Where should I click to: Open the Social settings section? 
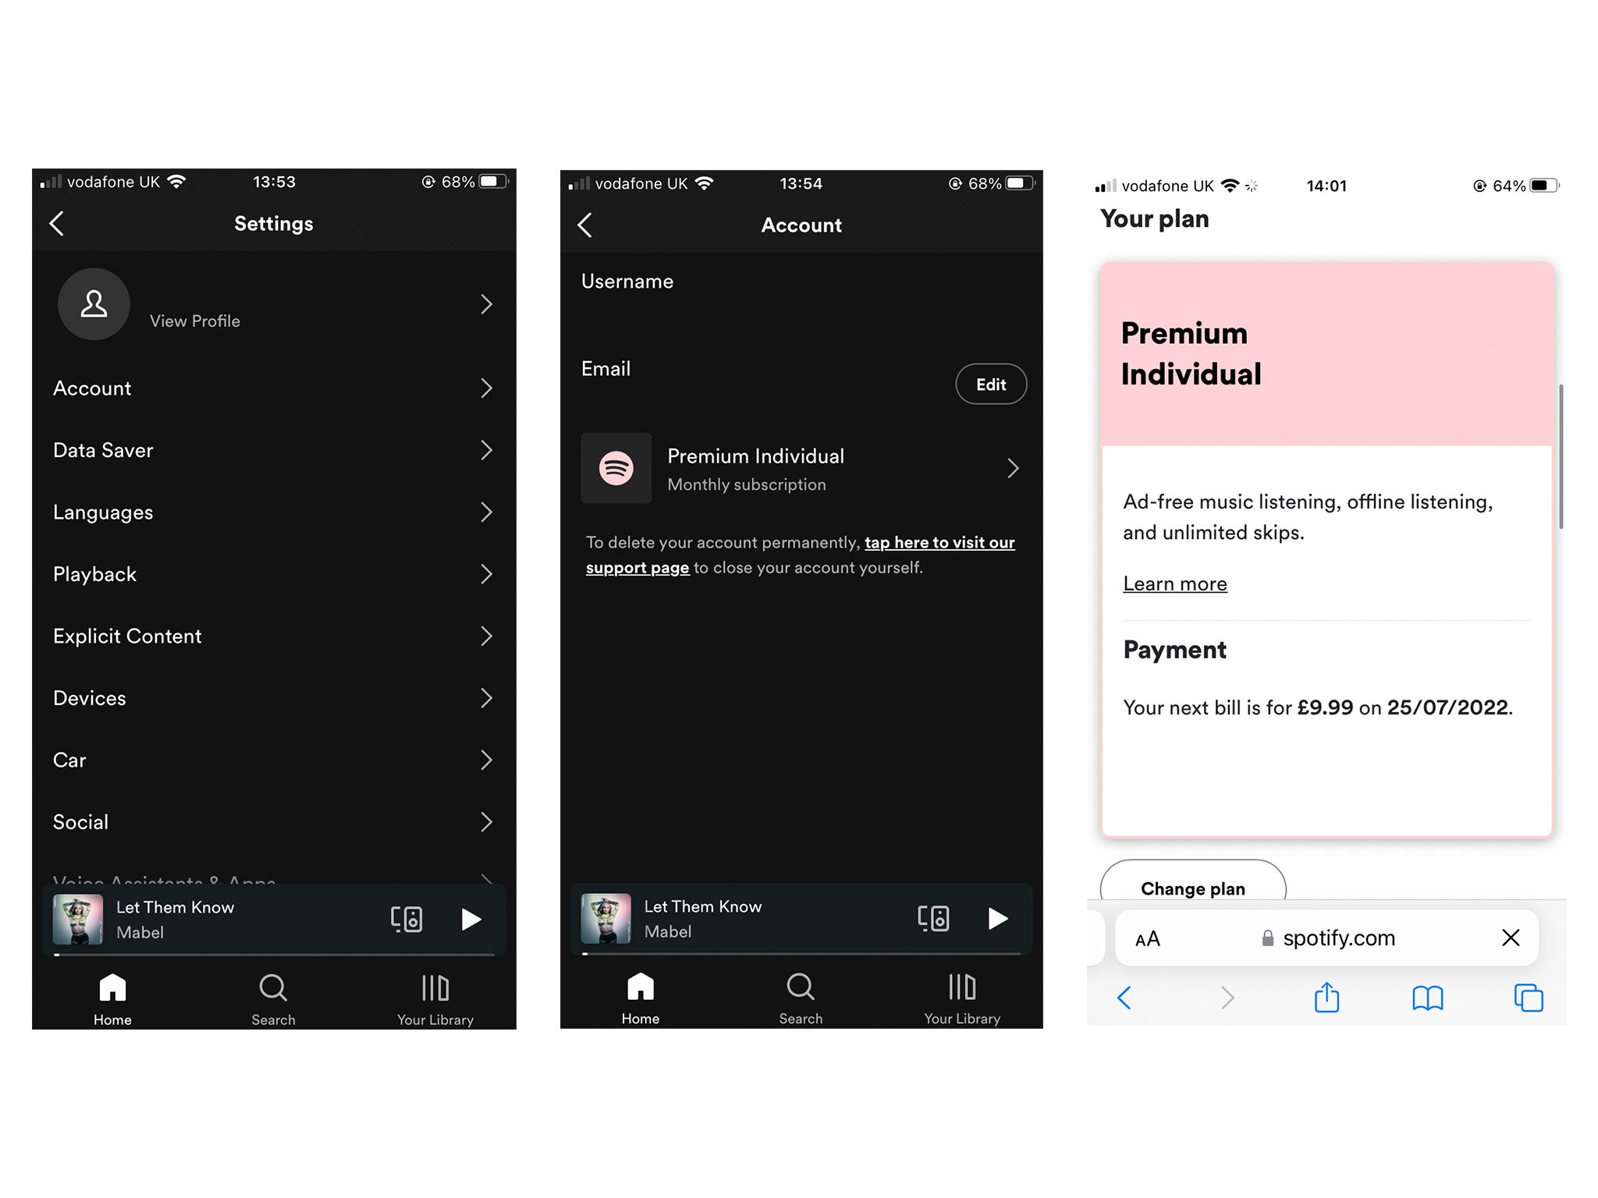click(269, 821)
